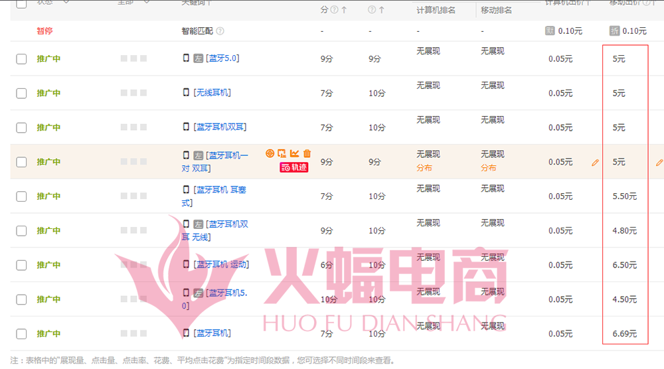Screen dimensions: 664x369
Task: Click the 移动排名 column header
Action: point(496,11)
